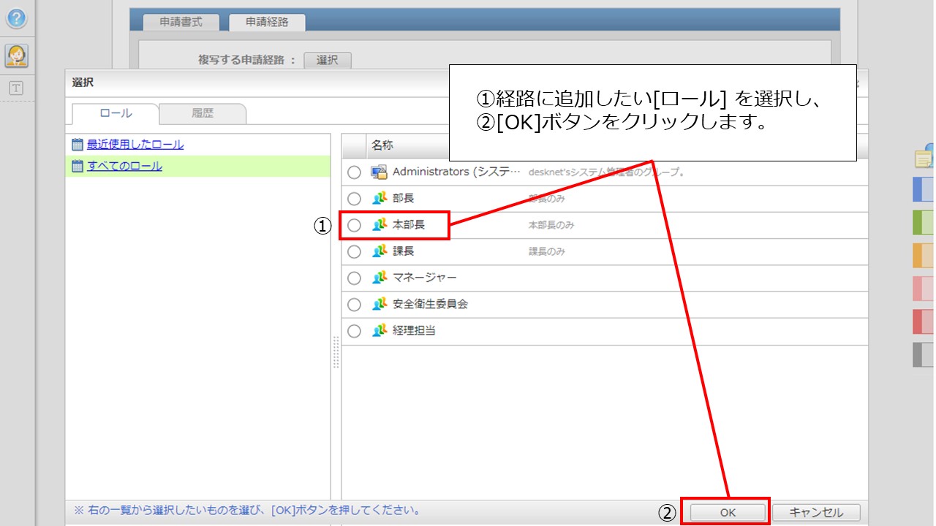
Task: Select the 本部長 radio button
Action: (355, 225)
